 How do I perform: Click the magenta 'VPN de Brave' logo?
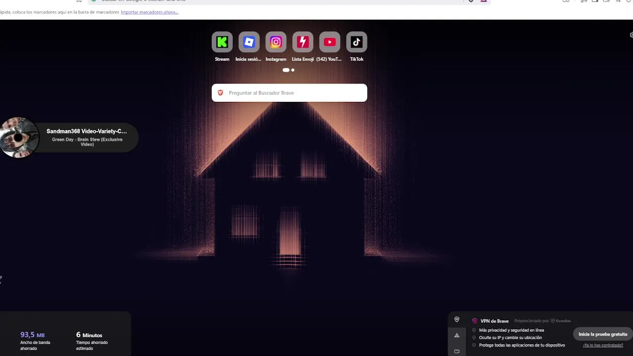pyautogui.click(x=475, y=321)
